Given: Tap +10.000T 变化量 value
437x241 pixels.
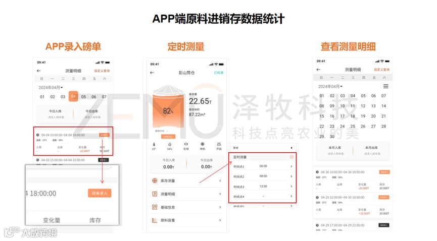Looking at the screenshot, I should [364, 213].
